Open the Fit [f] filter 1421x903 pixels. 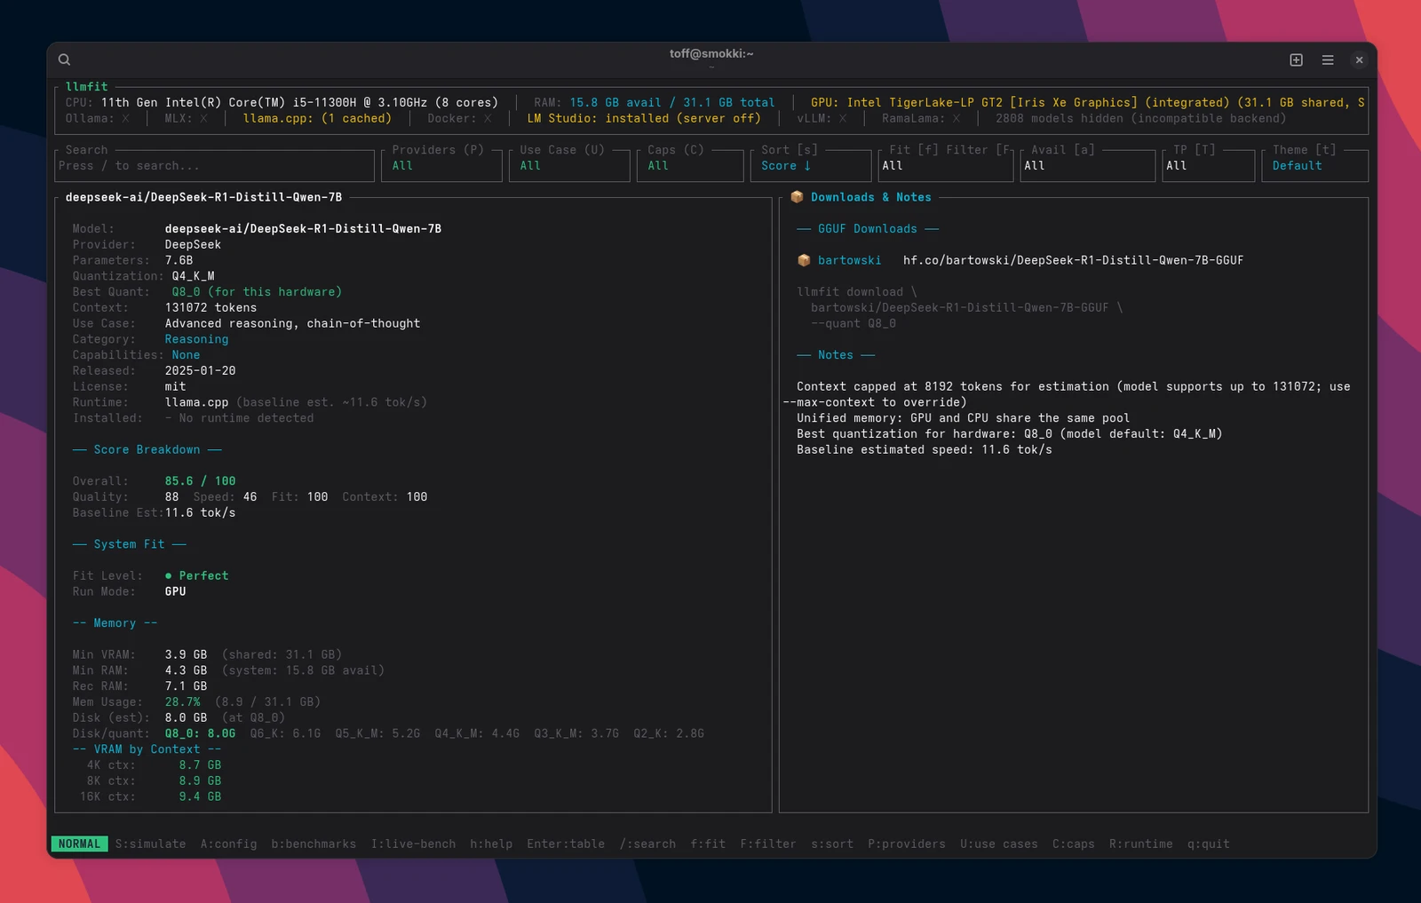(946, 166)
